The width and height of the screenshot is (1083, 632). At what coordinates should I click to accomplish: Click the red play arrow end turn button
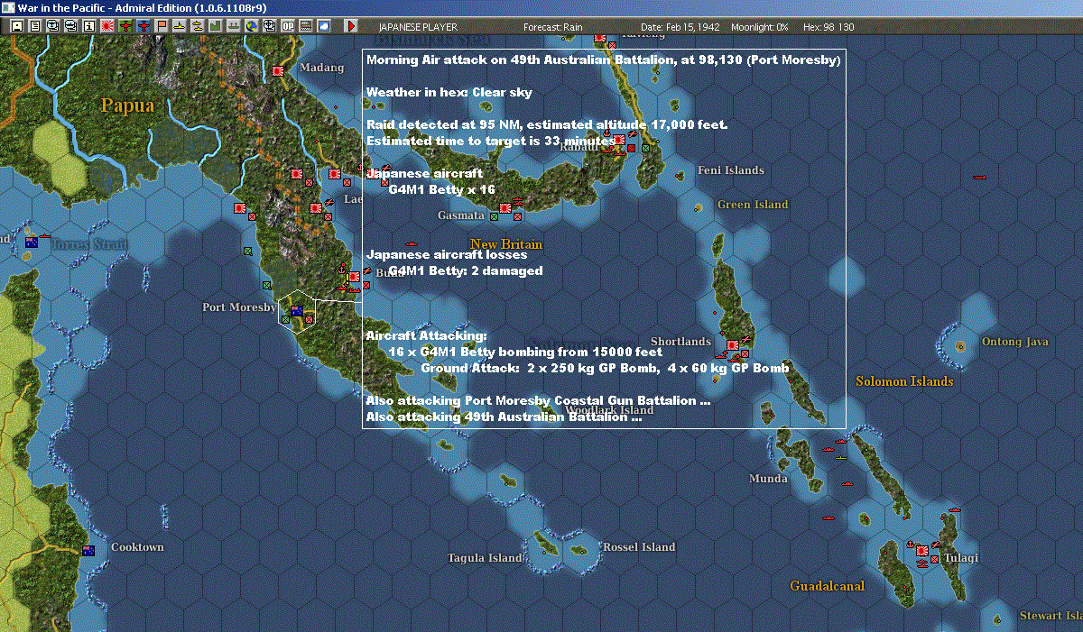point(351,27)
